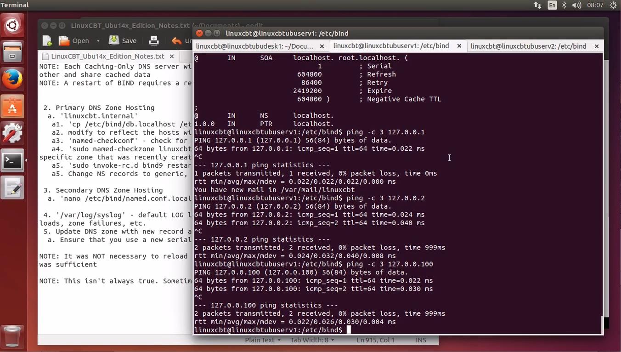Viewport: 621px width, 352px height.
Task: Click the '; Negative Cache TTL' text
Action: [x=400, y=99]
